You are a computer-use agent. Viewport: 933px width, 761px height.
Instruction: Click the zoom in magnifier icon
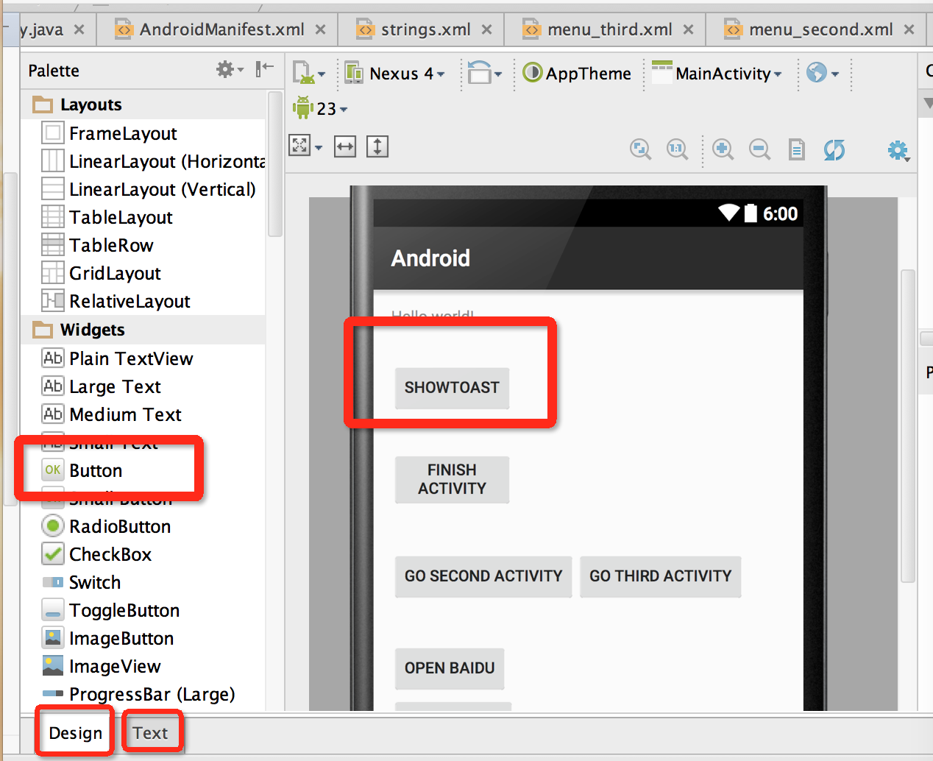[x=723, y=149]
